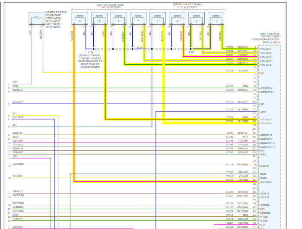Select the 'UO2SGREF-21' pin label
This screenshot has height=229, width=302.
pos(267,143)
